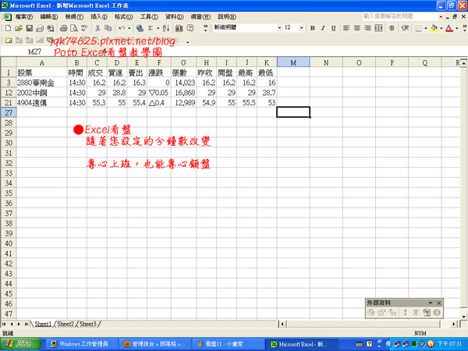468x351 pixels.
Task: Switch to Windows 工作管理員 taskbar button
Action: 80,344
